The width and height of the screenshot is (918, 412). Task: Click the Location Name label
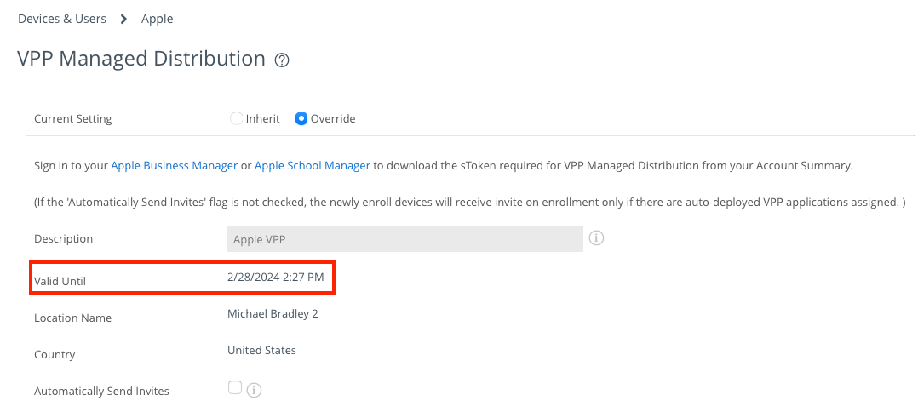[72, 318]
